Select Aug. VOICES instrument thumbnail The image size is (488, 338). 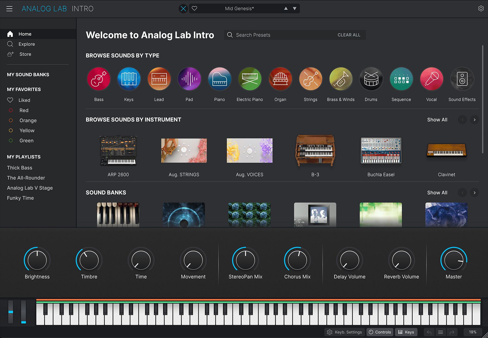[250, 151]
